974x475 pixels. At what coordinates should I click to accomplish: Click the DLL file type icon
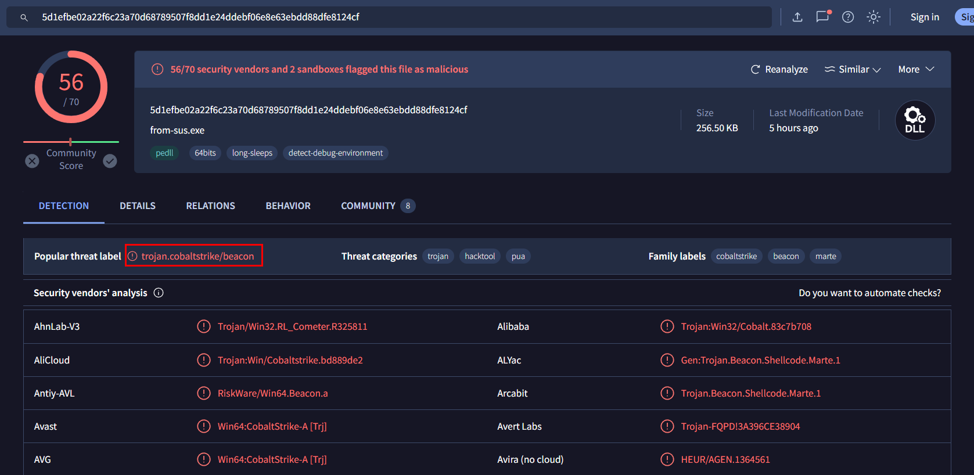pos(915,120)
